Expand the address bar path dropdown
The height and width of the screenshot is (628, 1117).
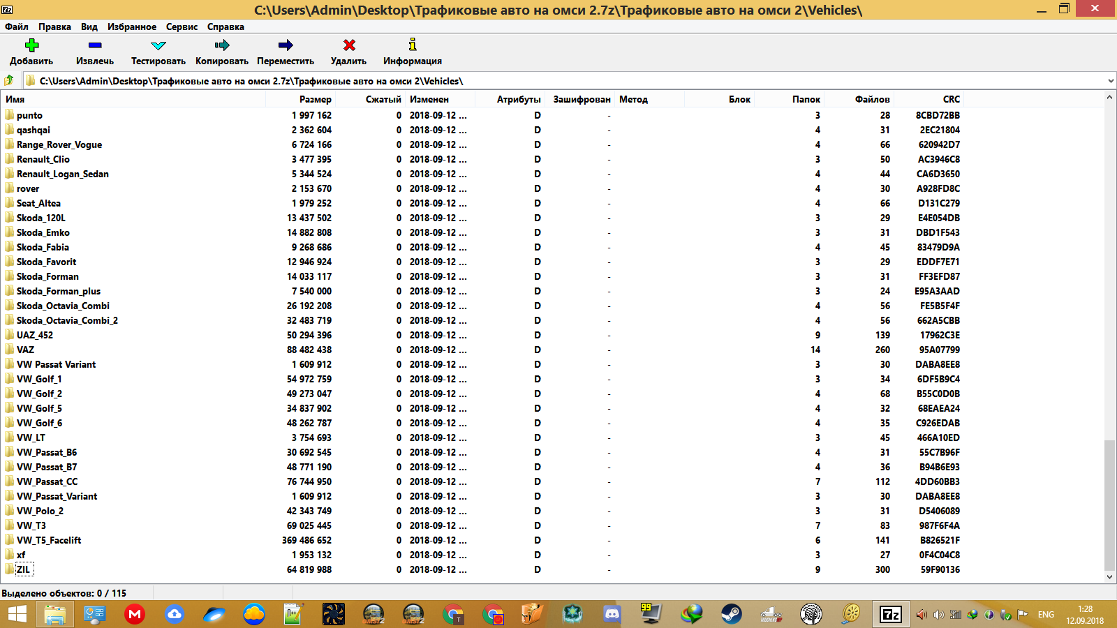(x=1110, y=81)
